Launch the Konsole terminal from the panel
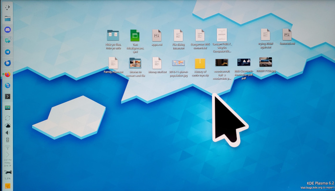Screen dimensions: 335x191 point(8,96)
